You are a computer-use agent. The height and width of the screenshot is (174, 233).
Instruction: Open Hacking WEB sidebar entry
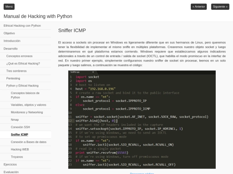click(20, 150)
